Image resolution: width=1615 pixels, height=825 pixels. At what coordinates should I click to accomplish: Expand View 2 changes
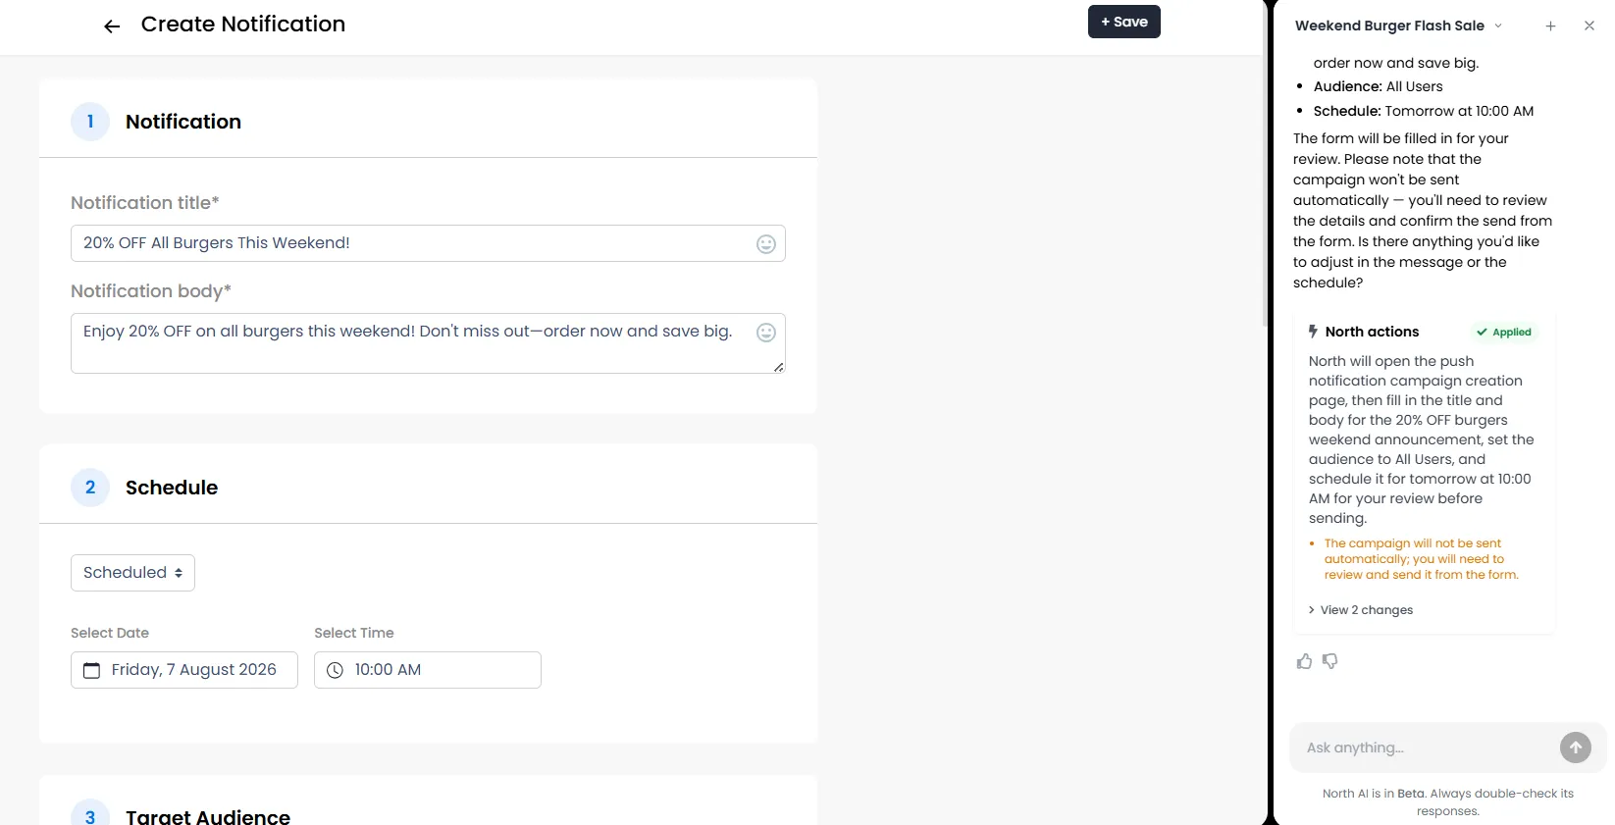tap(1361, 610)
